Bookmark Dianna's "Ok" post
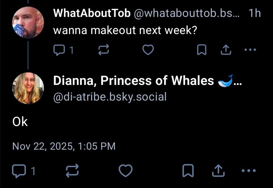Viewport: 273px width, 188px height. tap(188, 171)
